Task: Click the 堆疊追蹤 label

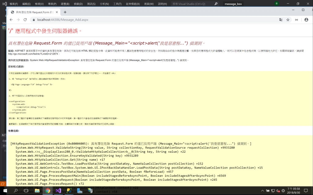Action: (x=13, y=131)
